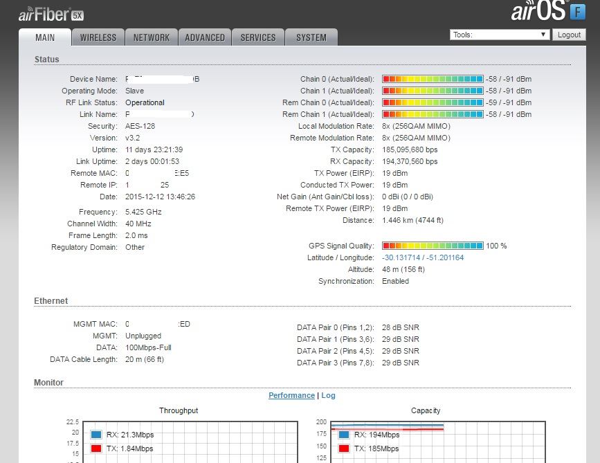
Task: Click the Ethernet section heading
Action: (51, 301)
